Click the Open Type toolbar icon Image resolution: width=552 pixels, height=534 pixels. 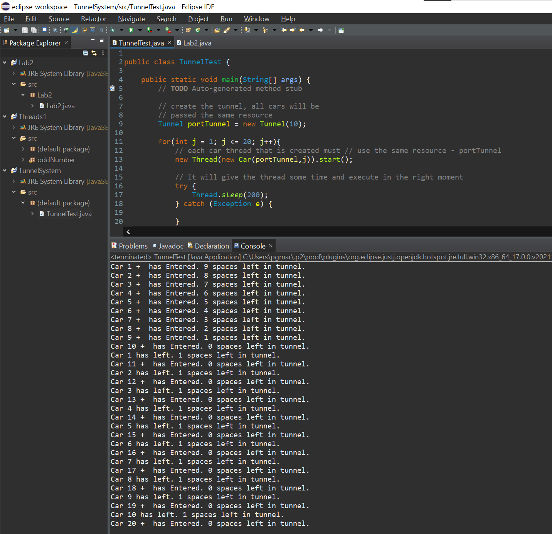click(x=217, y=30)
